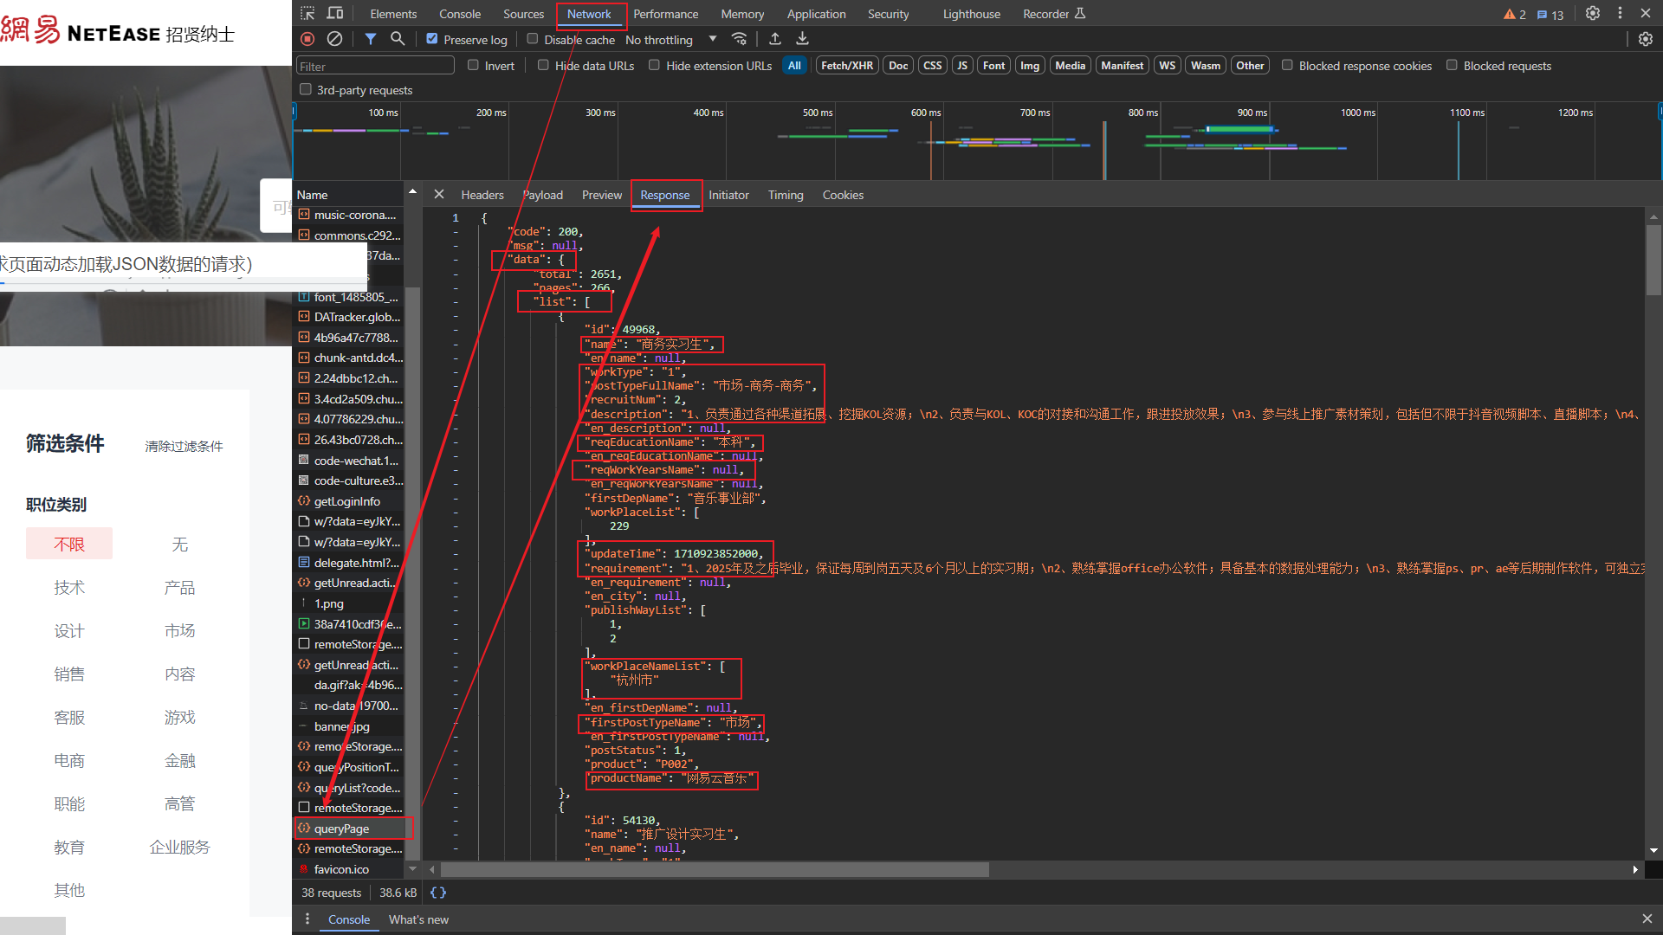Click the network Filter input field
Screen dimensions: 1663x935
[x=375, y=66]
